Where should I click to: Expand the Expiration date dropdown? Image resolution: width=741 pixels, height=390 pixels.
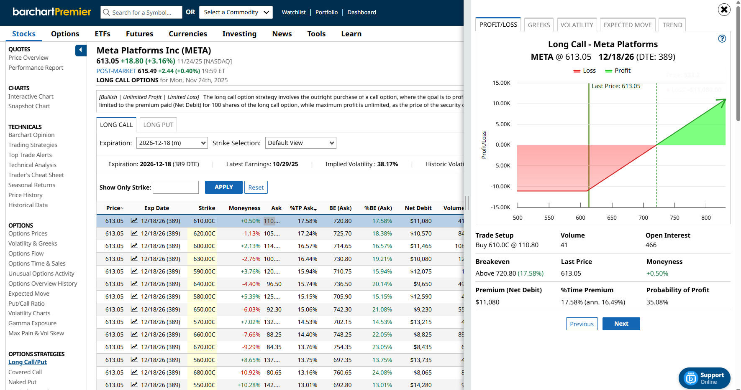(172, 143)
